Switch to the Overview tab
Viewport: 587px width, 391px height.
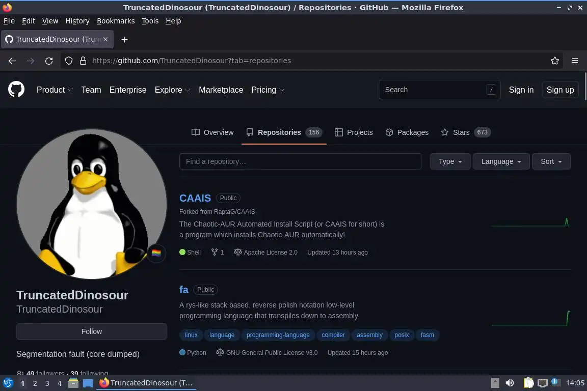[x=212, y=132]
